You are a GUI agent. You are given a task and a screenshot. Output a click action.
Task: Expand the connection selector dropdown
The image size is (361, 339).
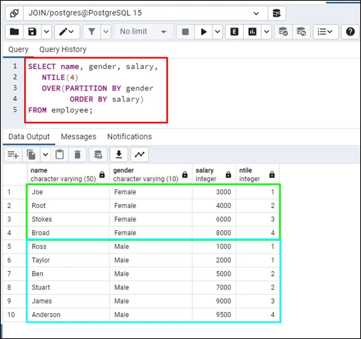tap(256, 14)
